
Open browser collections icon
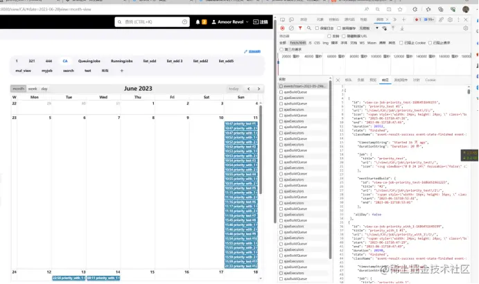(440, 10)
